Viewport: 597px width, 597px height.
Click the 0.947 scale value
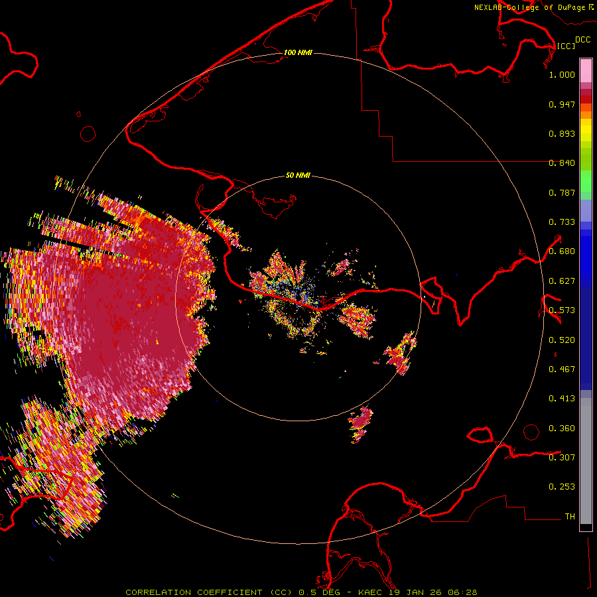pyautogui.click(x=562, y=104)
